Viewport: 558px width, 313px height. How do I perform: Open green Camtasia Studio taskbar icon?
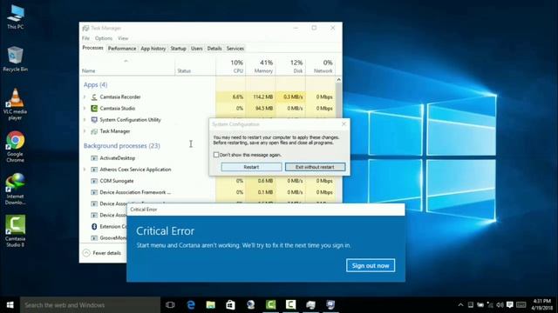[271, 305]
